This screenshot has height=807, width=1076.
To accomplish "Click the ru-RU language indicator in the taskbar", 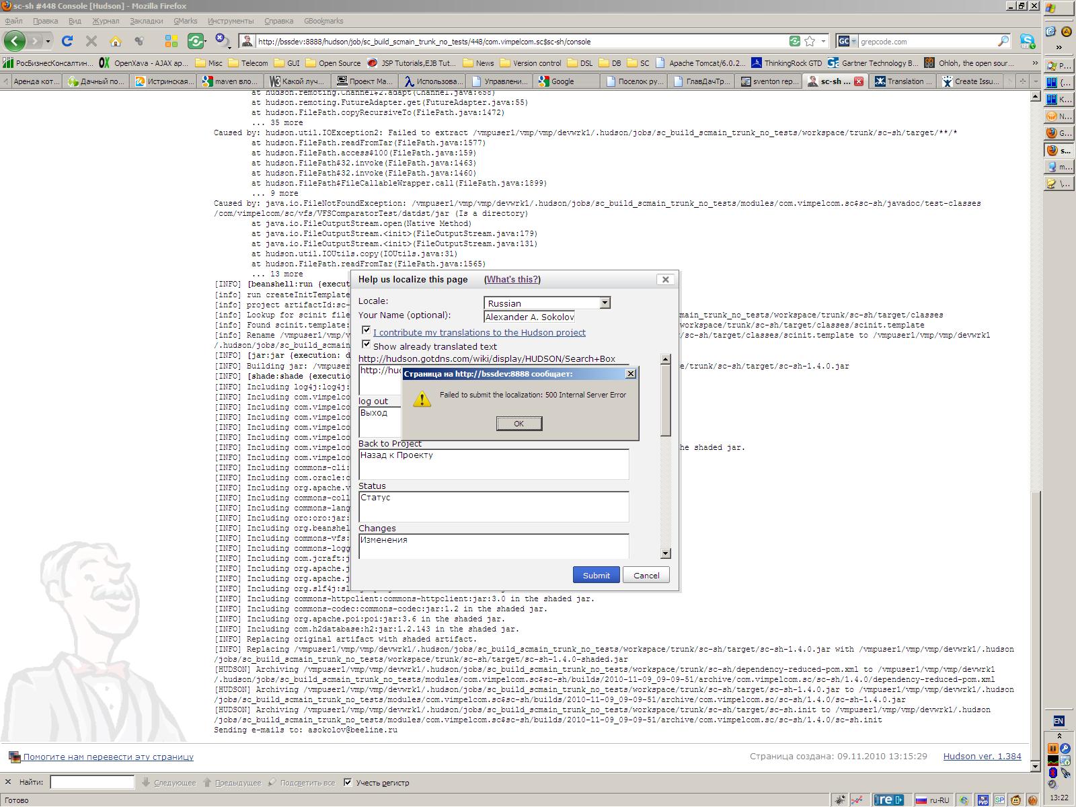I will tap(937, 800).
